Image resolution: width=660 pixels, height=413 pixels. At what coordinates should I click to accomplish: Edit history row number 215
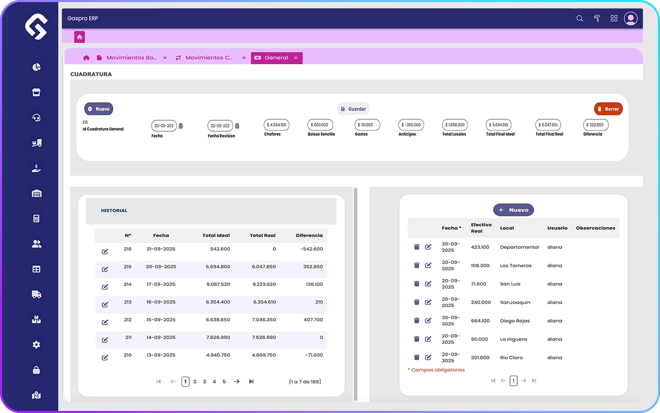[105, 269]
